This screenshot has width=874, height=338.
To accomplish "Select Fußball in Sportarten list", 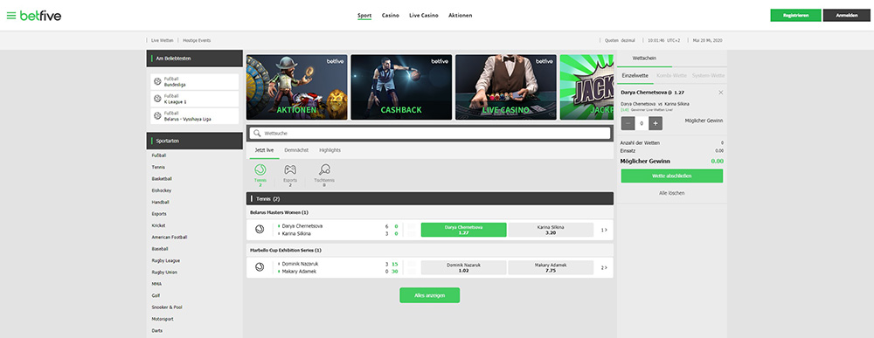I will 159,156.
